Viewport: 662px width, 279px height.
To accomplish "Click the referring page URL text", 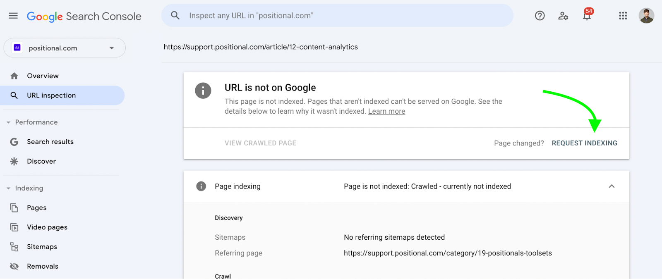I will tap(448, 253).
